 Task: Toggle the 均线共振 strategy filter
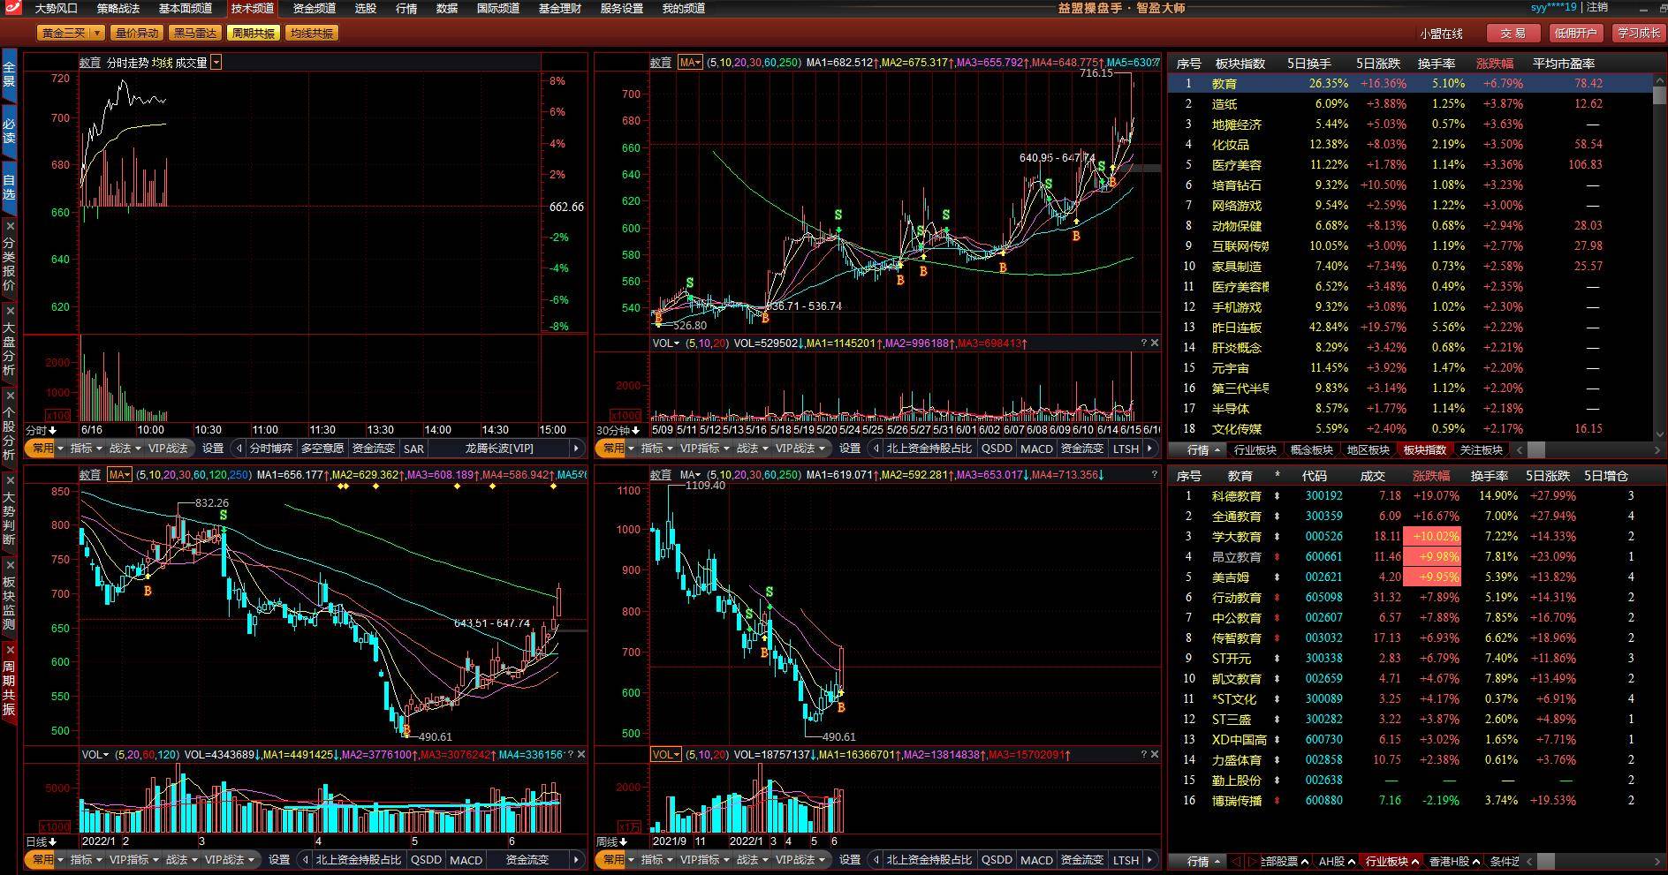point(312,34)
